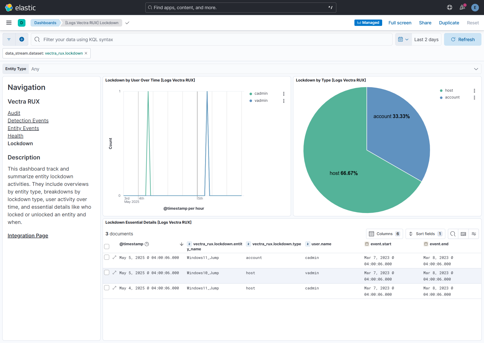Check the select-all rows checkbox
Image resolution: width=484 pixels, height=343 pixels.
tap(107, 247)
